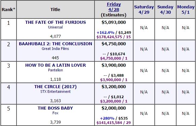Click the Fox distributor link
The height and width of the screenshot is (126, 196).
[55, 113]
